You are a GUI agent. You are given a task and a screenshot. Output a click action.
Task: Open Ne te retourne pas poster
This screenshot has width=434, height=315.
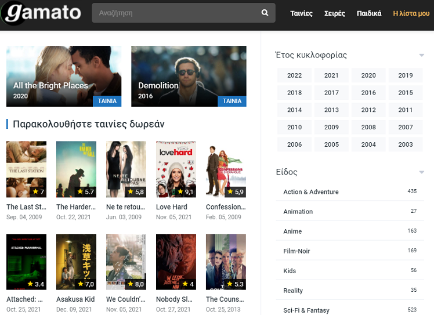(126, 169)
